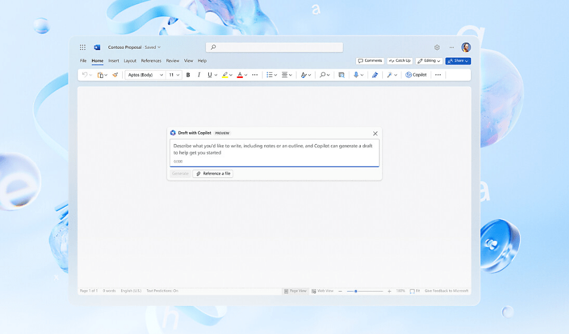The image size is (569, 334).
Task: Click the Settings gear icon
Action: pyautogui.click(x=437, y=48)
